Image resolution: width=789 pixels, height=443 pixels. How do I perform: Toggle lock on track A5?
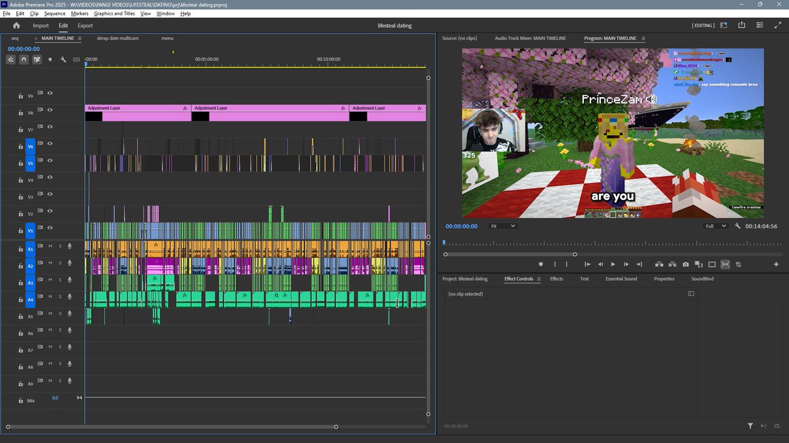(x=21, y=316)
